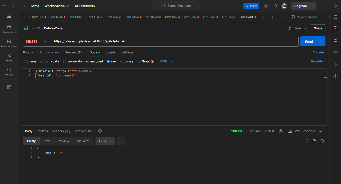Open team workspace icon above Collections
341x184 pixels.
point(9,17)
